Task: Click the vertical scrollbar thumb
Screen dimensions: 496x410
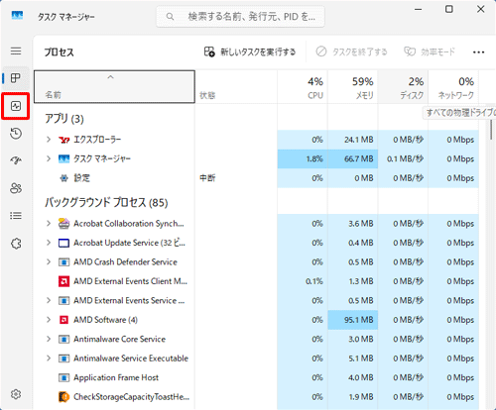Action: [x=491, y=130]
